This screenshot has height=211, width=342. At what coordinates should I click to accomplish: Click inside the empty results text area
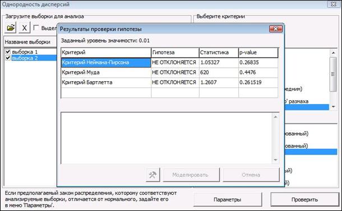click(167, 138)
